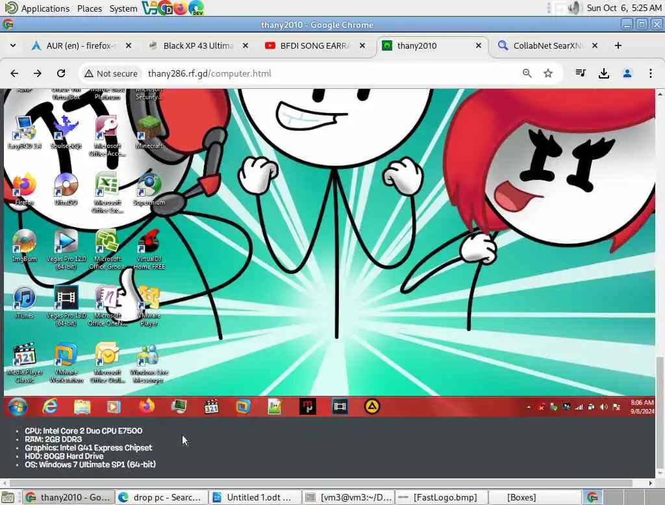The width and height of the screenshot is (665, 505).
Task: Click the volume icon in the top panel
Action: pos(574,8)
